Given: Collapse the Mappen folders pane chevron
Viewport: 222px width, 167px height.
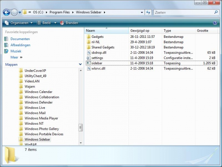Looking at the screenshot, I should tap(80, 64).
